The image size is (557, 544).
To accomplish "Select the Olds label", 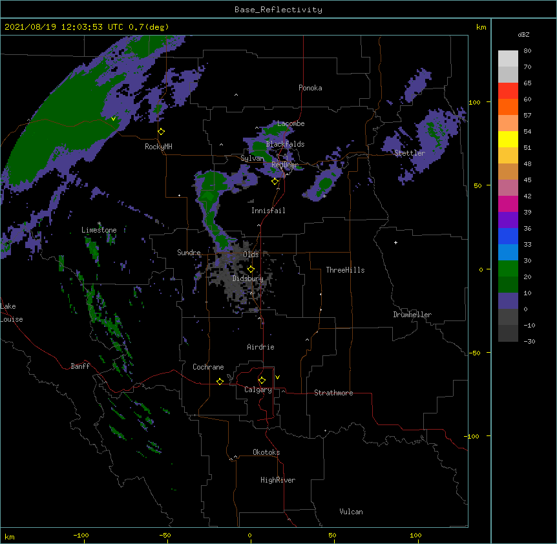I will click(251, 255).
